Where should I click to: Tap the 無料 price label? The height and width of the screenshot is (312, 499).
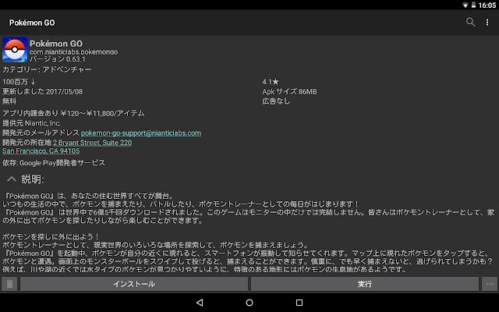(x=9, y=101)
